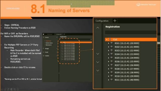Expand the RS03 tree node arrow
161x91 pixels.
coord(108,51)
